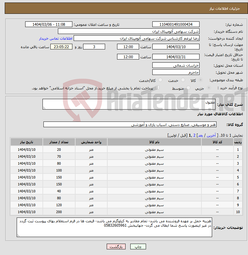Click row number 10 cell

tap(238, 212)
